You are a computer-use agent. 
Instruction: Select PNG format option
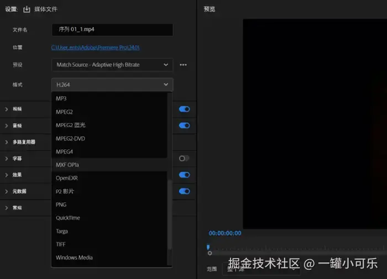[109, 204]
